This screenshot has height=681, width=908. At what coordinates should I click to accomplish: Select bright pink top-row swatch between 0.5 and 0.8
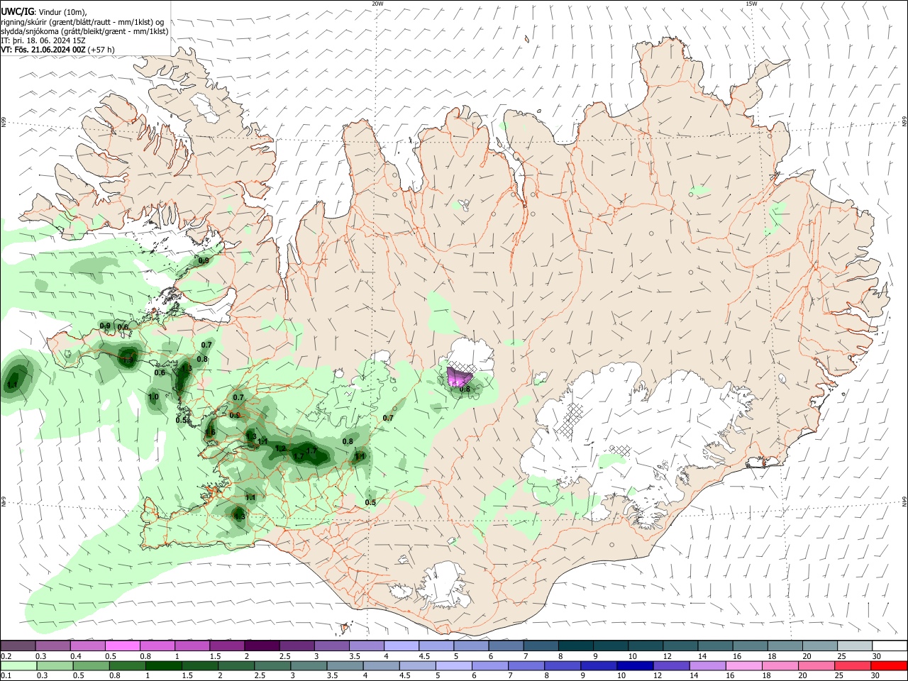(x=122, y=646)
